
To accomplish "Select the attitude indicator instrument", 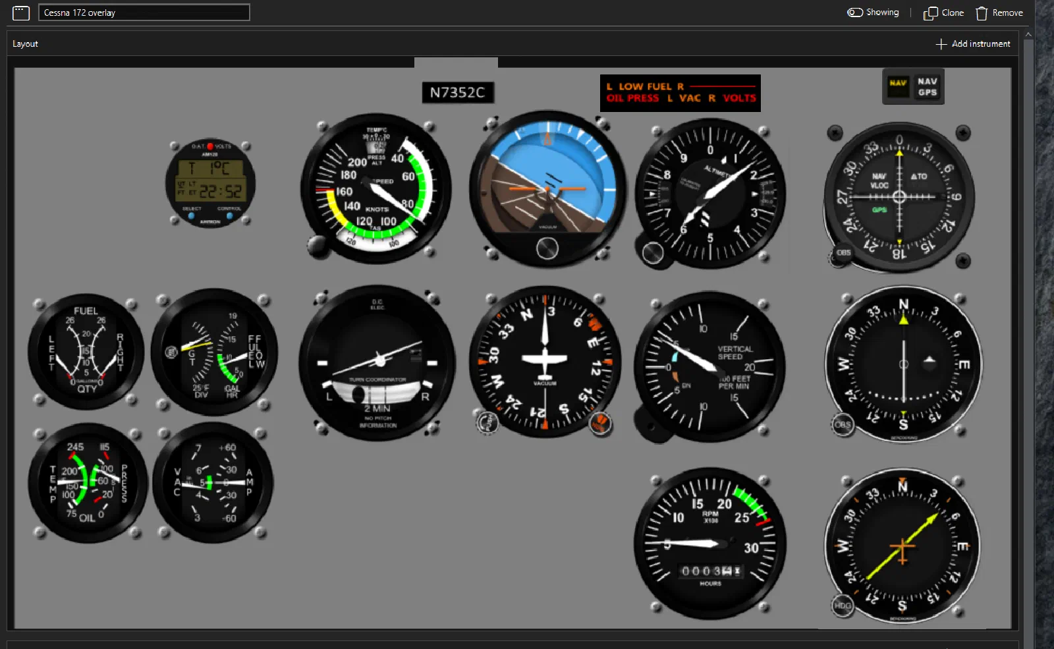I will pyautogui.click(x=547, y=189).
